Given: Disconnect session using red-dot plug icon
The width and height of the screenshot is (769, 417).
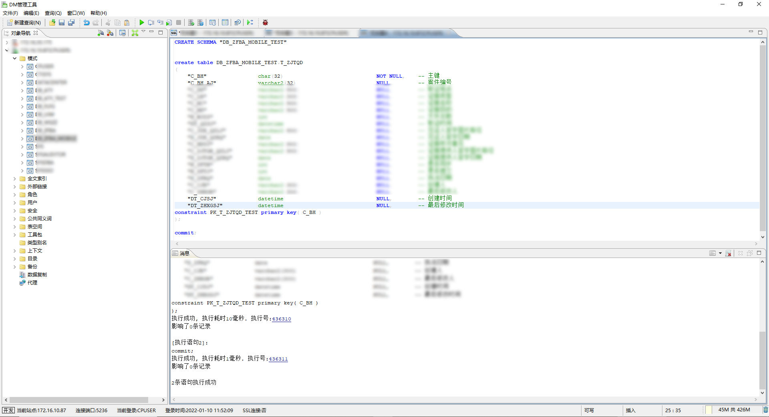Looking at the screenshot, I should (x=110, y=33).
